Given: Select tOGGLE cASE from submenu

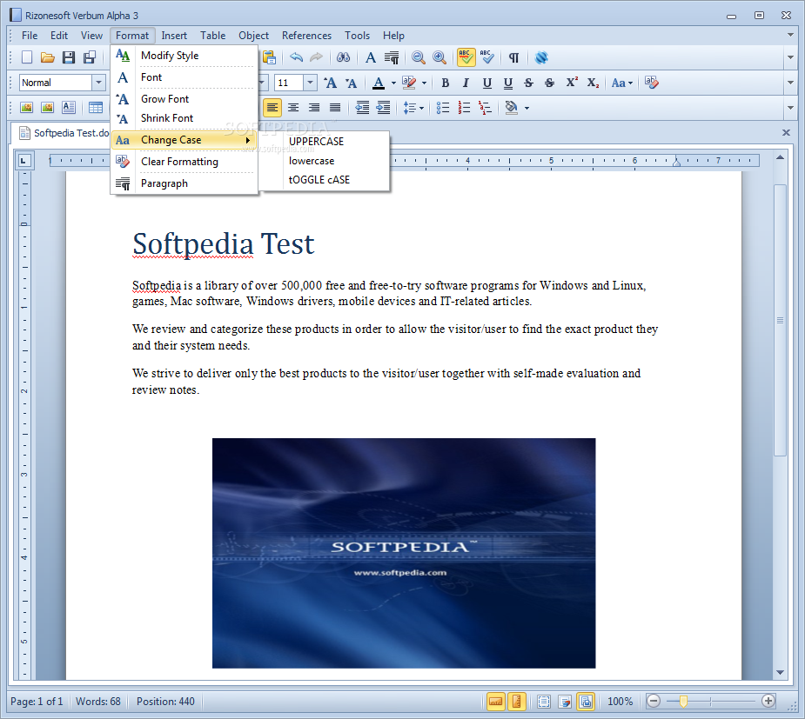Looking at the screenshot, I should pyautogui.click(x=324, y=179).
